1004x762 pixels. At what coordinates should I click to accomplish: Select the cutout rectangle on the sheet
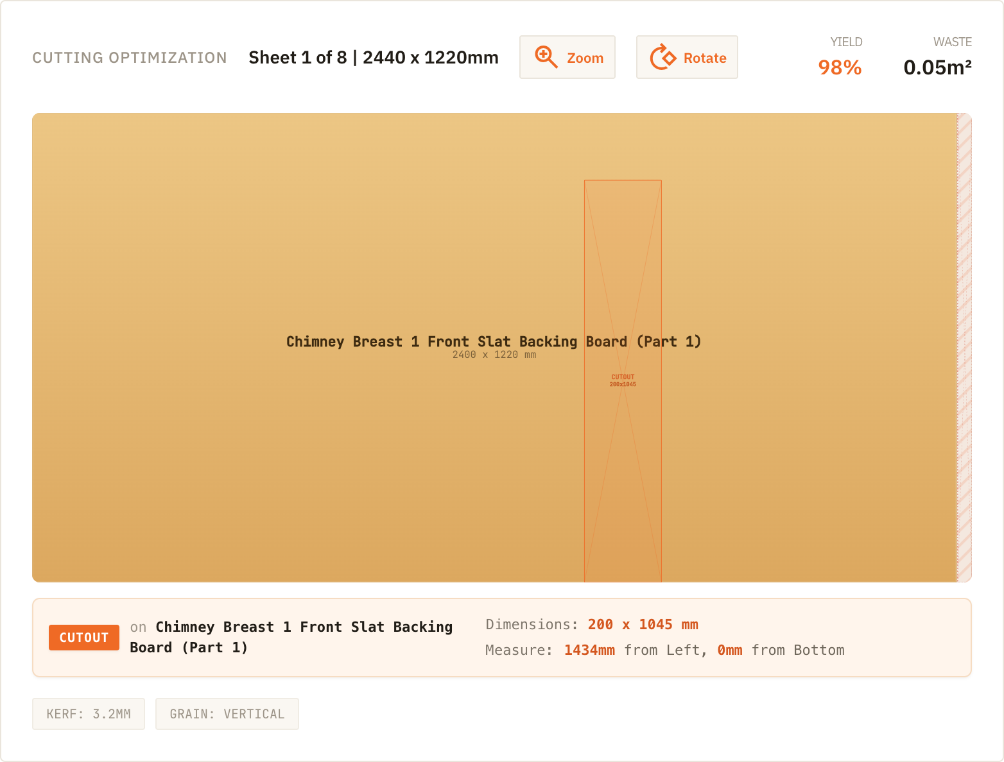point(623,381)
